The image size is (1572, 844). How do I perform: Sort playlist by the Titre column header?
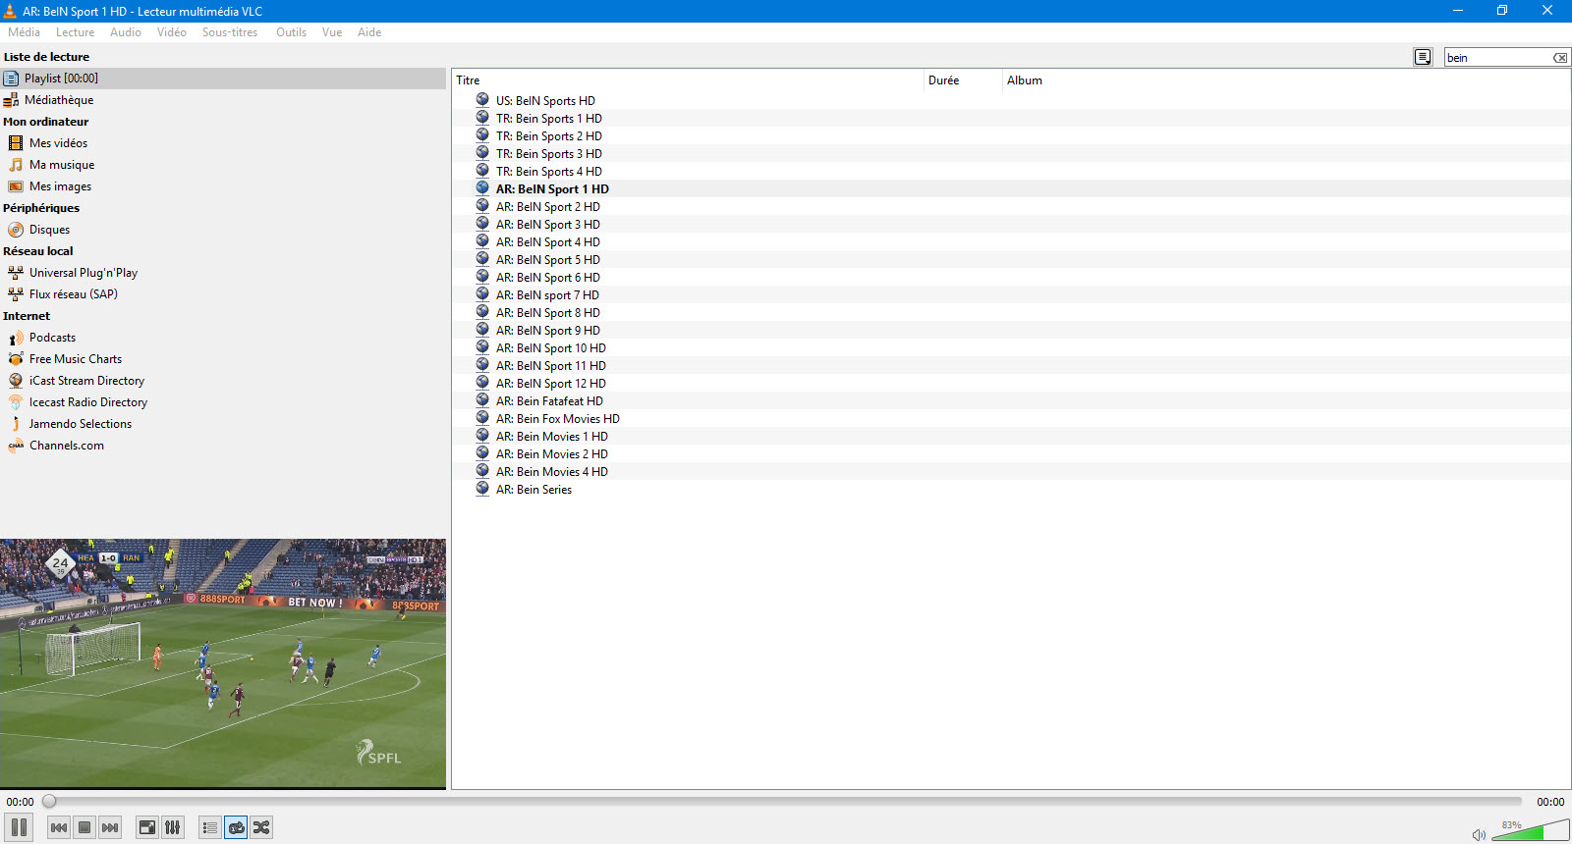pos(688,80)
